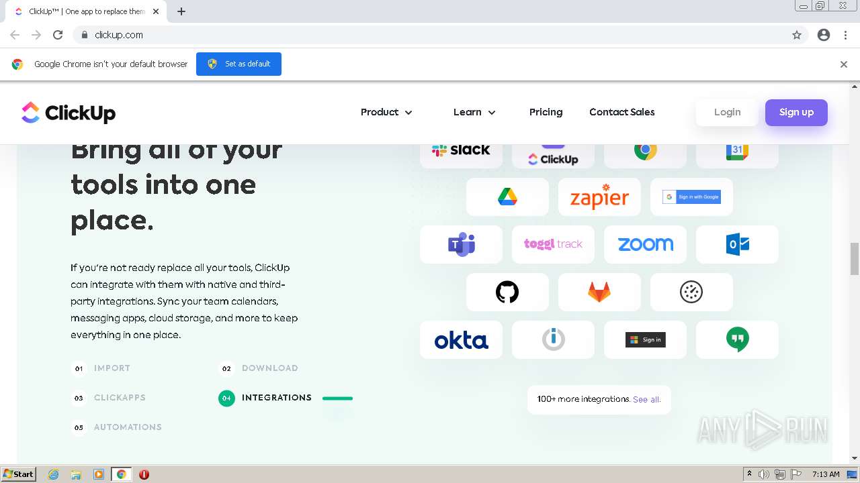Viewport: 860px width, 483px height.
Task: Open the Chrome profile avatar menu
Action: click(x=824, y=35)
